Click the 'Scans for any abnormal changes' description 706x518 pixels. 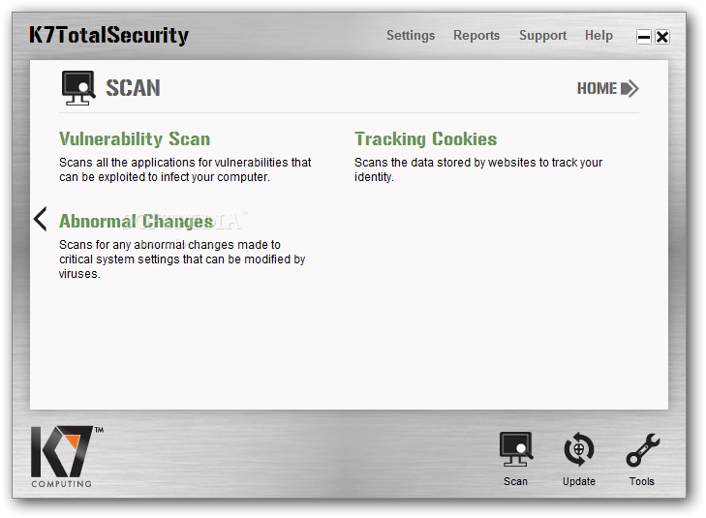(182, 259)
